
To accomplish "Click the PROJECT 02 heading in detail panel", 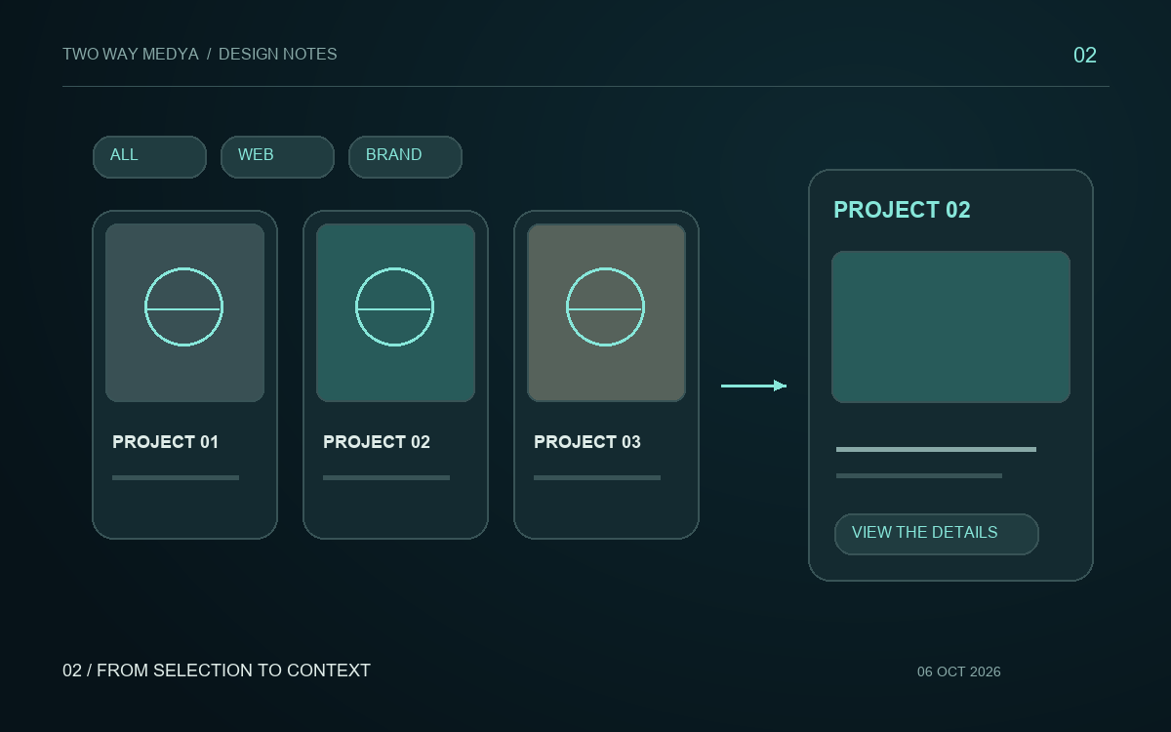I will [902, 210].
